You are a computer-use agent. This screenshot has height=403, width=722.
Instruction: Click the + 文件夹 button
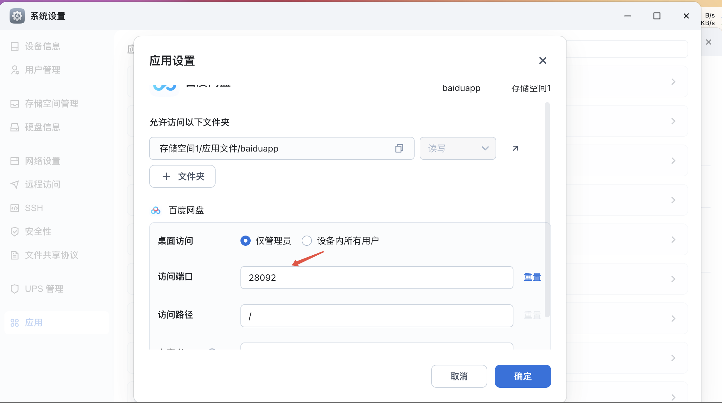(x=182, y=176)
